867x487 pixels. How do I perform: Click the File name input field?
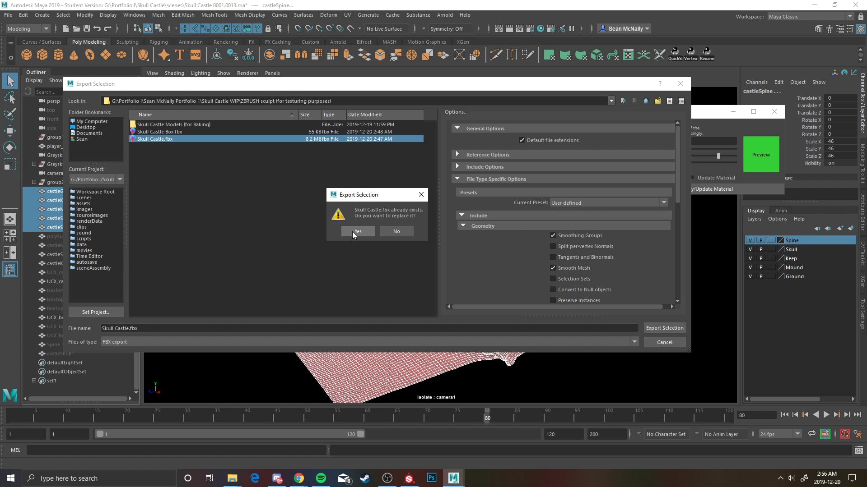tap(369, 328)
